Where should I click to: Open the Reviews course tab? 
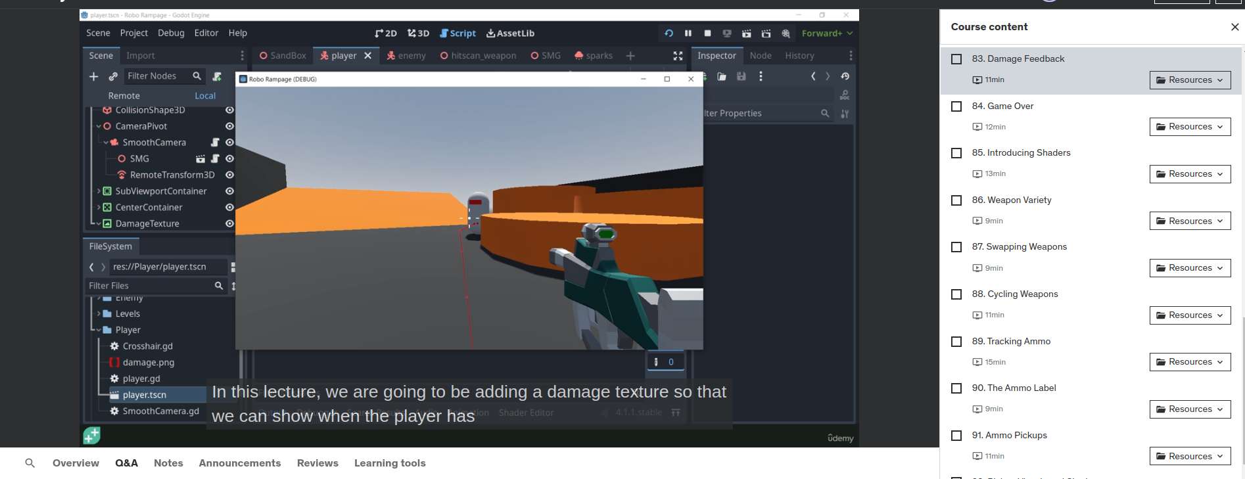(x=317, y=463)
